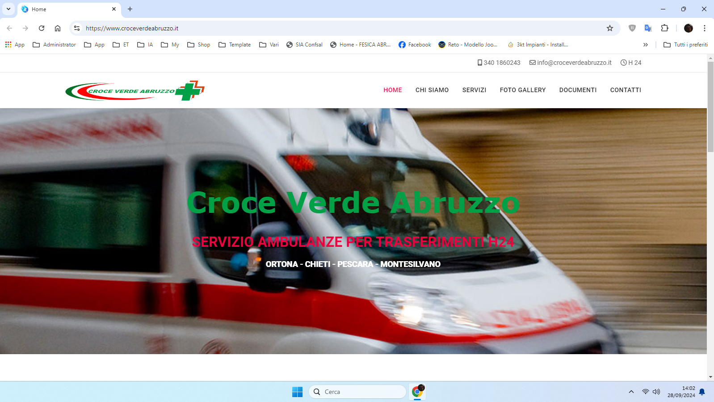Open the Wi-Fi network tray icon
Viewport: 714px width, 402px height.
point(646,392)
